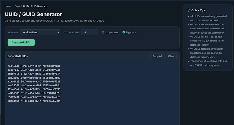Select UUID 1dc4df54-6108-4dab-b91c-e05ee36d480c
The width and height of the screenshot is (234, 125).
point(34,101)
